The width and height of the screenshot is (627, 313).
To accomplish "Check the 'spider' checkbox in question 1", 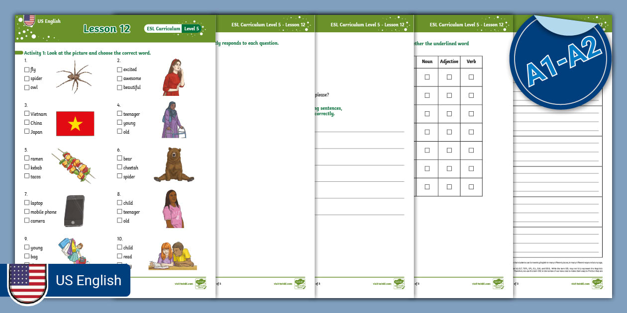I will [x=27, y=78].
